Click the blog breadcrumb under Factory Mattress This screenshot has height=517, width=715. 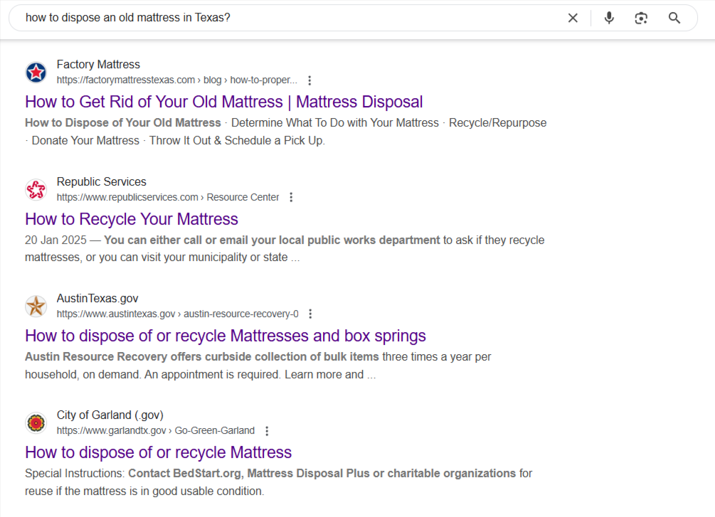(212, 80)
